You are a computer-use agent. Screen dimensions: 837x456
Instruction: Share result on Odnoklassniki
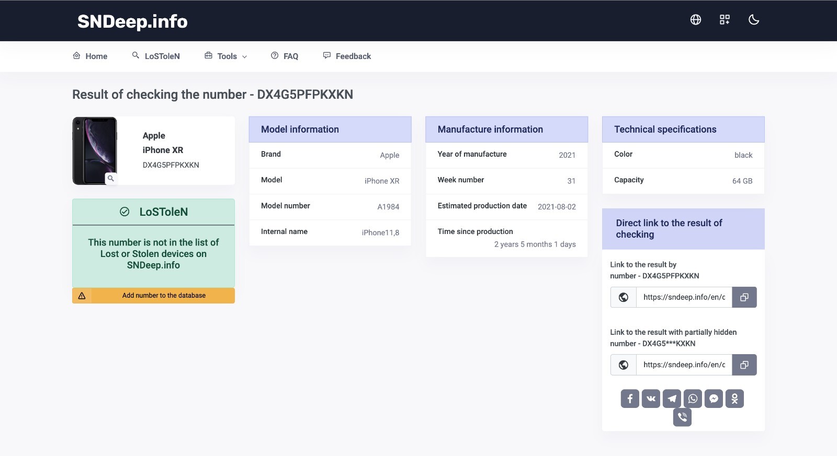tap(734, 399)
